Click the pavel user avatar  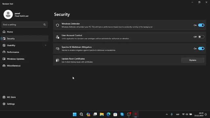coord(8,14)
